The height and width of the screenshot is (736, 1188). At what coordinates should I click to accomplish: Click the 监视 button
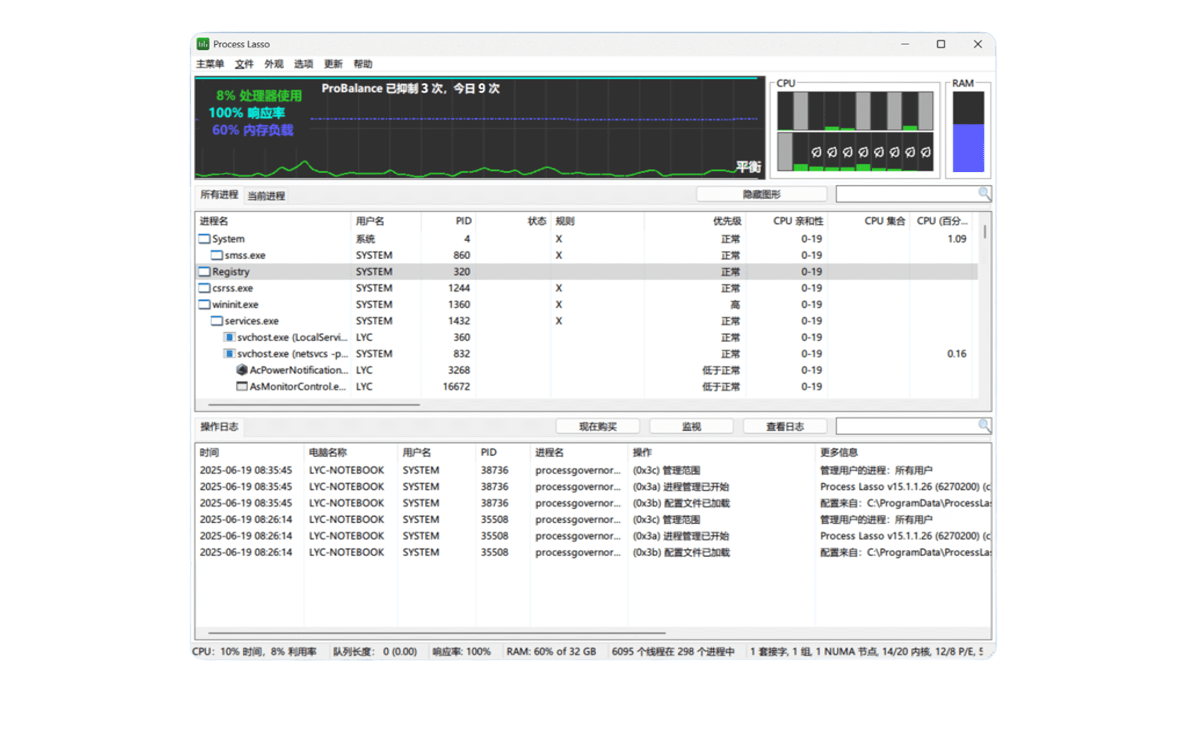(691, 426)
